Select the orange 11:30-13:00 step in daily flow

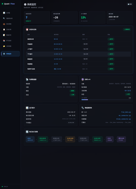pos(70,139)
